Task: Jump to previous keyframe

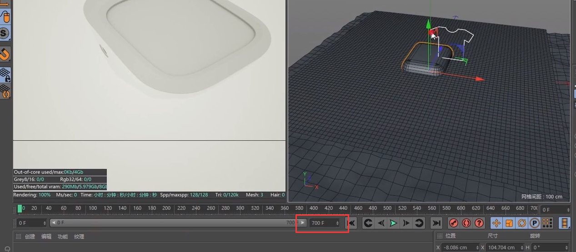Action: [x=368, y=223]
